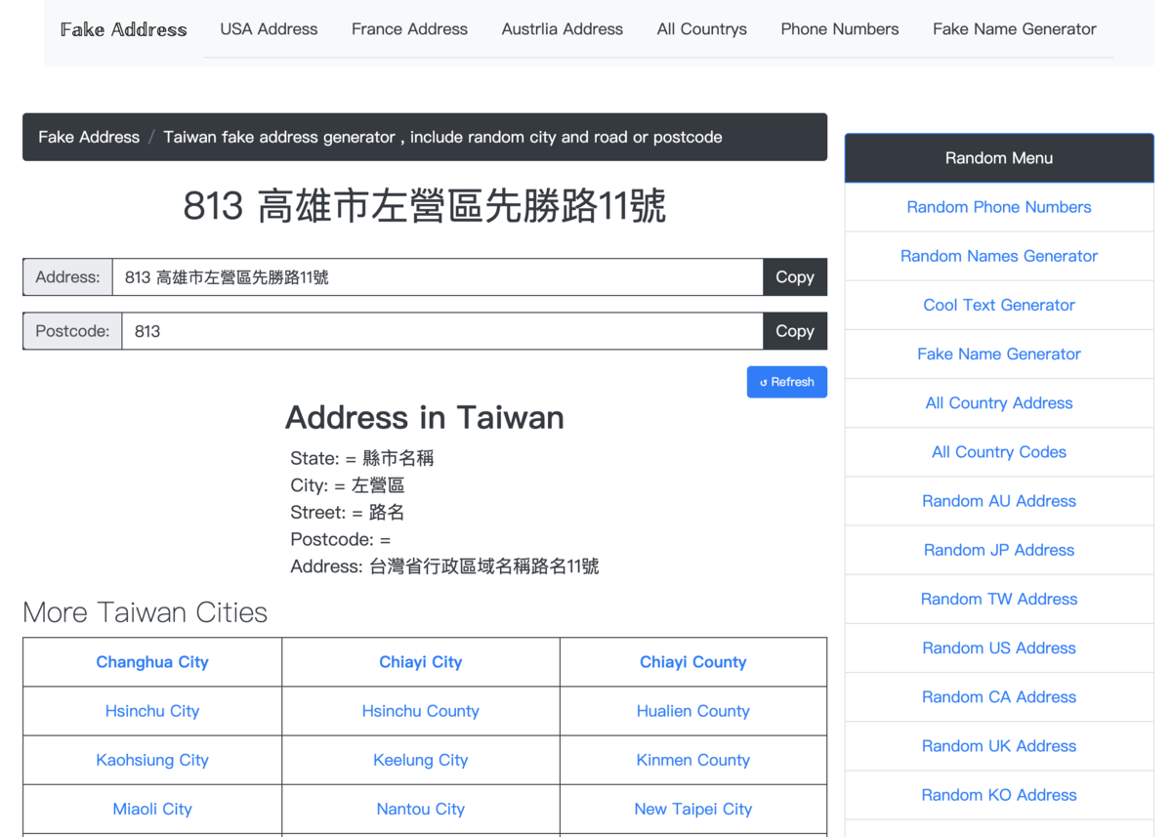Open the Chiayi City link

click(421, 662)
